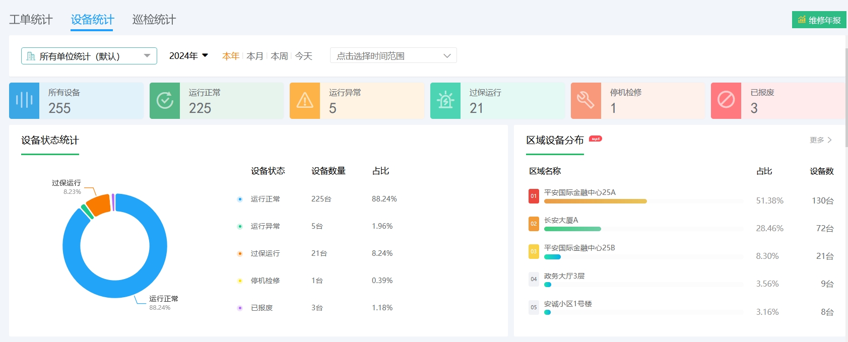Viewport: 848px width, 342px height.
Task: Toggle 过保运行 orange legend dot
Action: (x=240, y=253)
